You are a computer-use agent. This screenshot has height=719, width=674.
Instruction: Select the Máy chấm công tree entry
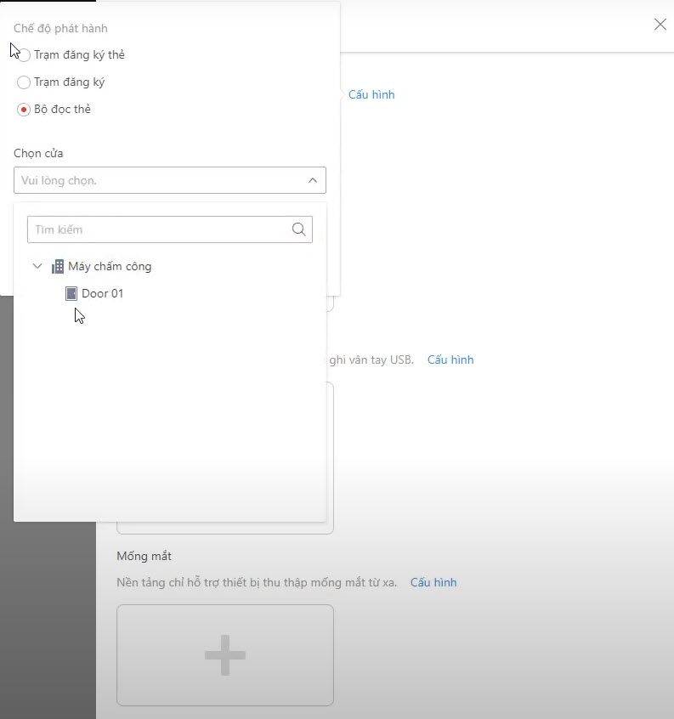click(x=110, y=267)
